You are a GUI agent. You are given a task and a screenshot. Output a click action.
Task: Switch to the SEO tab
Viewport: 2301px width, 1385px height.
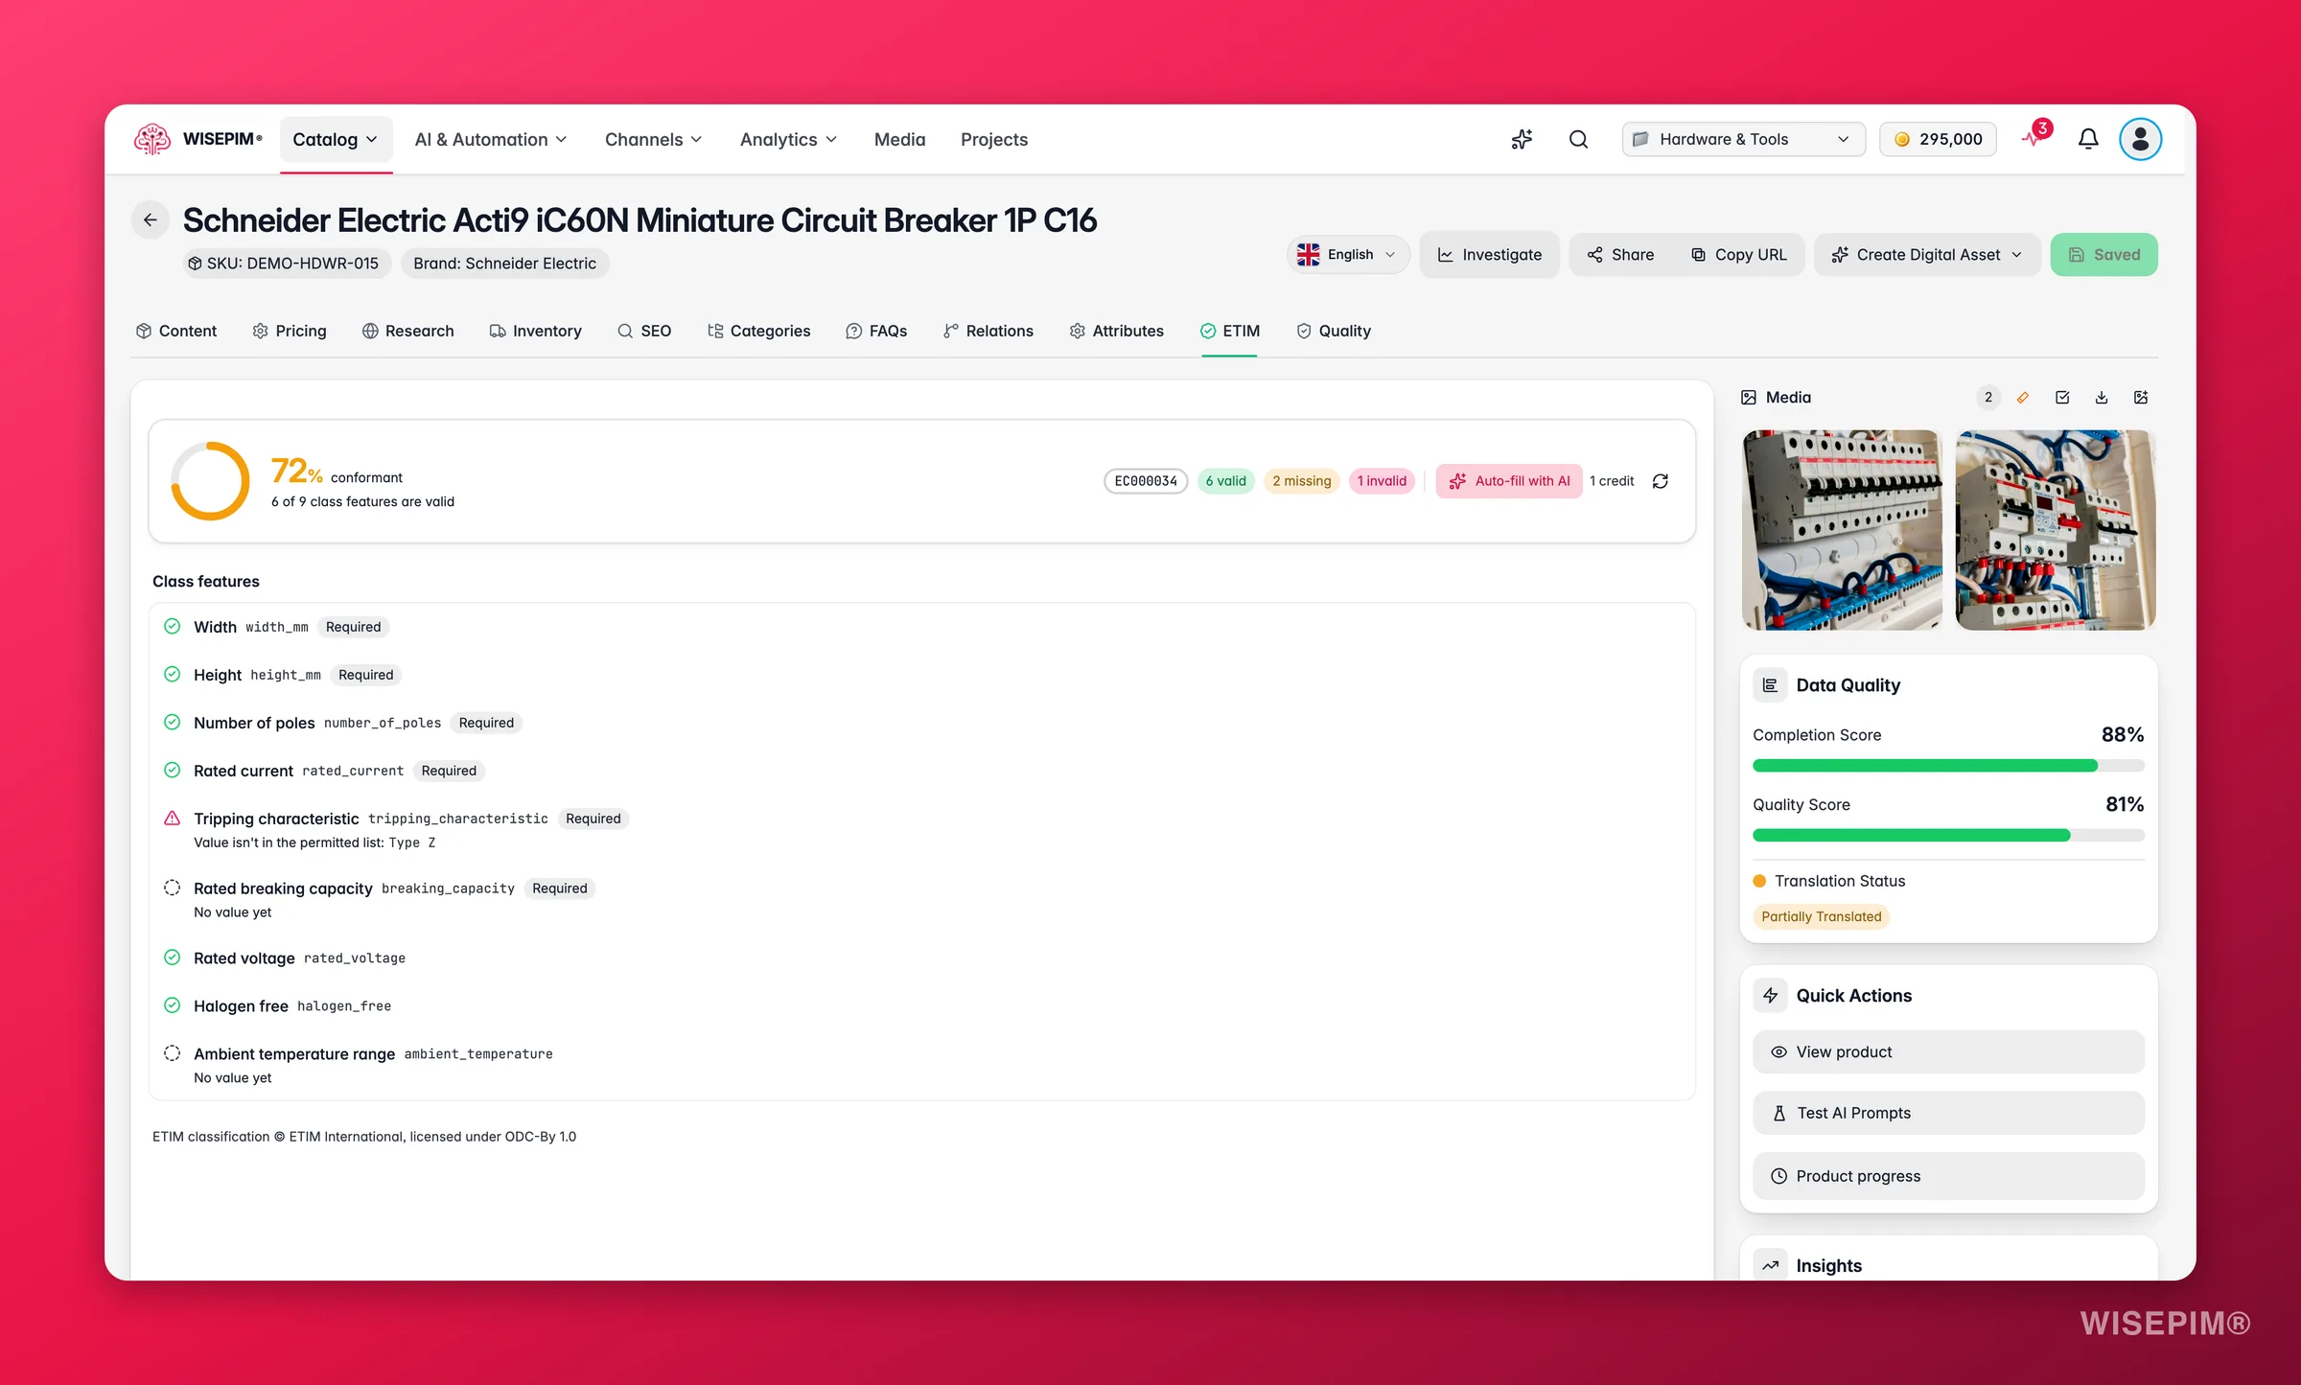pyautogui.click(x=644, y=331)
